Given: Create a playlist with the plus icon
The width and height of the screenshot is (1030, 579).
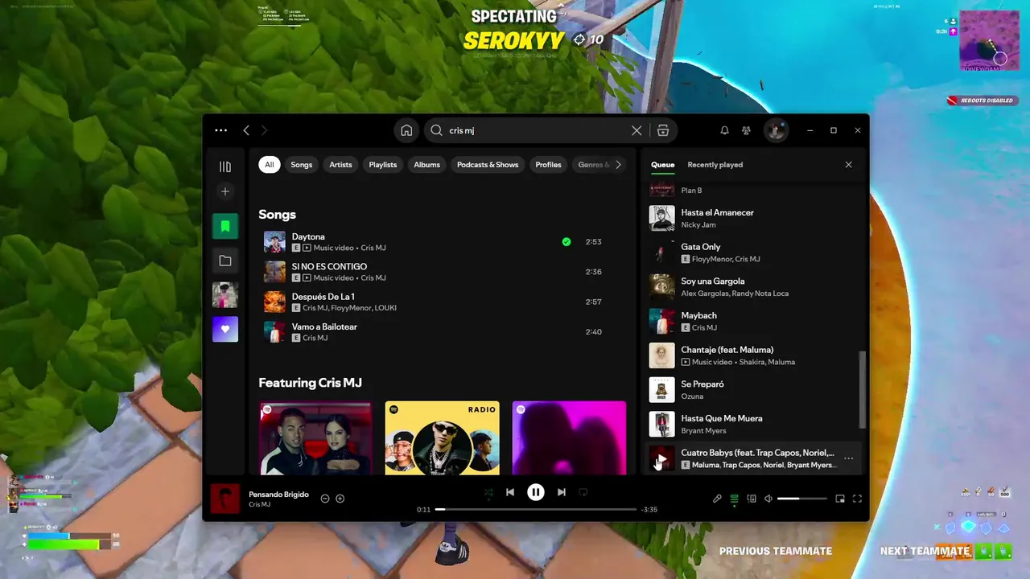Looking at the screenshot, I should [225, 191].
